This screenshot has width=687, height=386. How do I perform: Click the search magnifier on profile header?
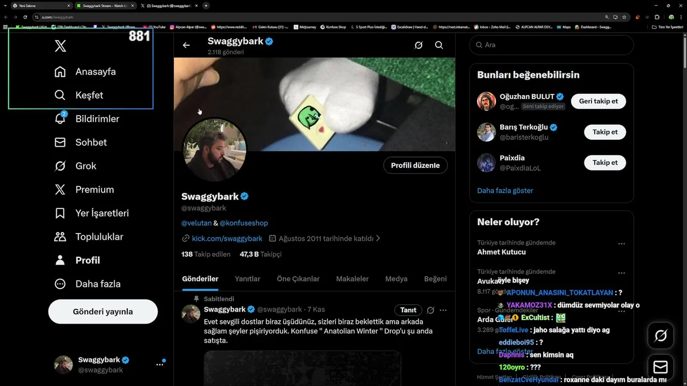pyautogui.click(x=439, y=45)
